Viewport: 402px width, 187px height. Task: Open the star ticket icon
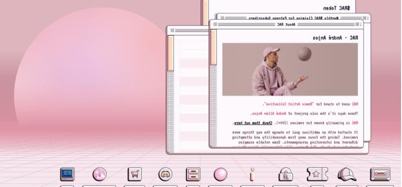[317, 175]
